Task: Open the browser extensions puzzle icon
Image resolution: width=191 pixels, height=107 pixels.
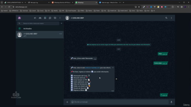Action: coord(173,7)
